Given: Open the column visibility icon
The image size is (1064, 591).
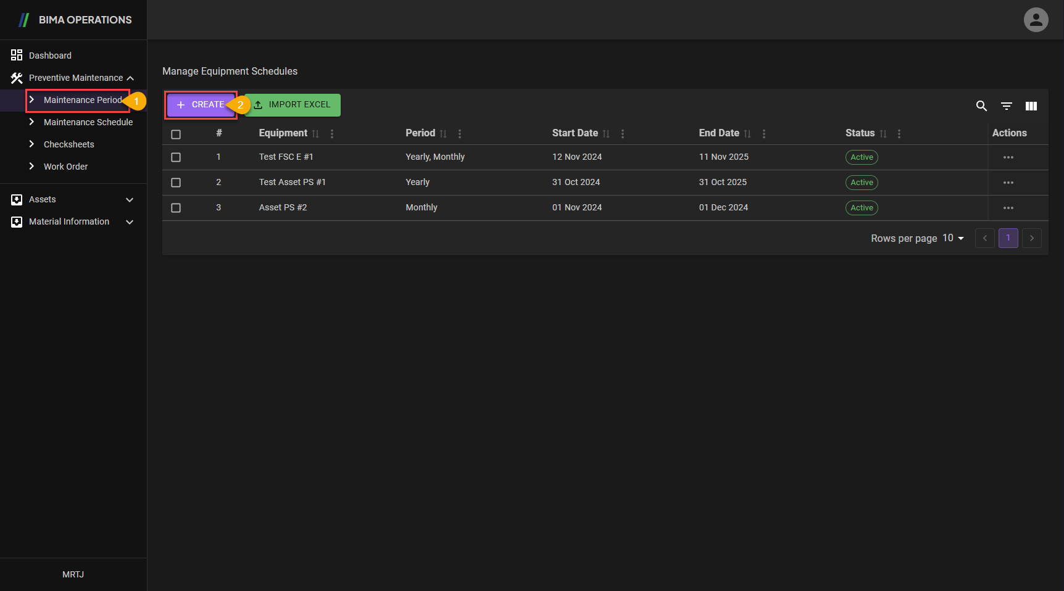Looking at the screenshot, I should 1031,106.
